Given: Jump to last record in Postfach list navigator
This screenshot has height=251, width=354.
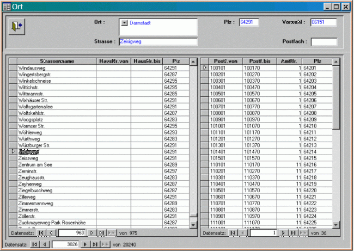Looking at the screenshot, I should pos(294,232).
